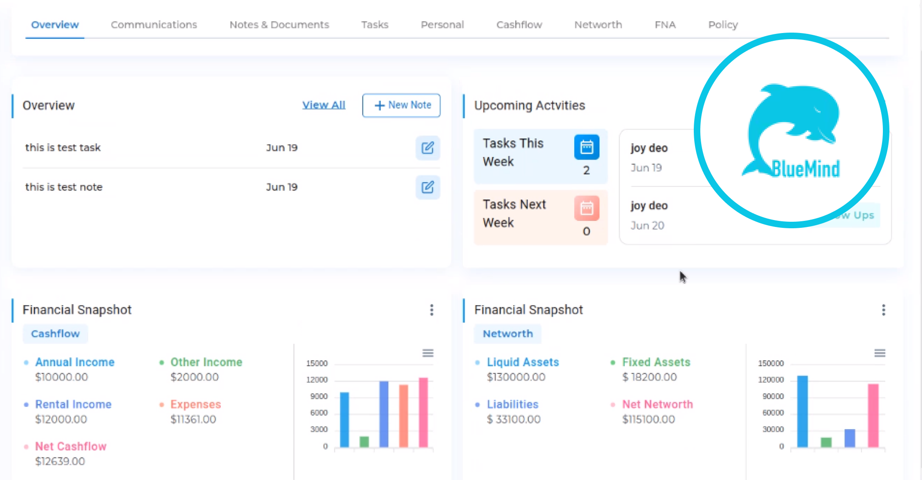922x480 pixels.
Task: Click the BlueMind dolphin logo
Action: [x=792, y=130]
